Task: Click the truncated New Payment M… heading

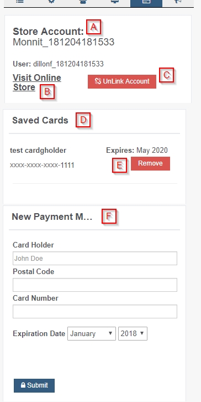Action: (x=52, y=217)
